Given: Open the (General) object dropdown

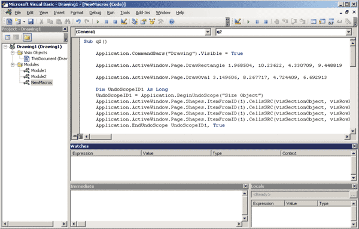Looking at the screenshot, I should point(208,32).
